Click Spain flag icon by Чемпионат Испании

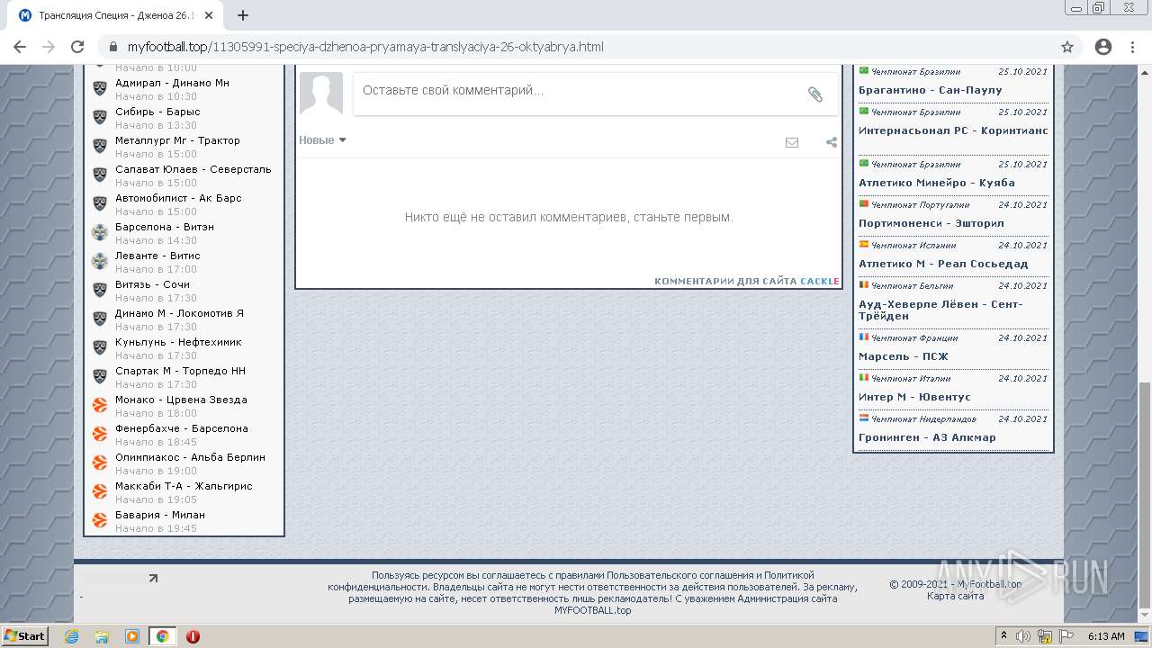[x=864, y=244]
